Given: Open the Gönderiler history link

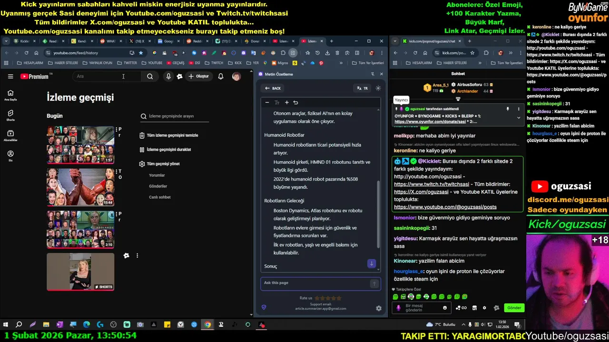Looking at the screenshot, I should point(158,186).
